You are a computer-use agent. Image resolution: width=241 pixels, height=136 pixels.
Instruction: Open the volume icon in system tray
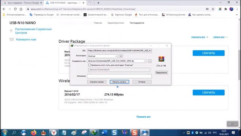pos(209,133)
